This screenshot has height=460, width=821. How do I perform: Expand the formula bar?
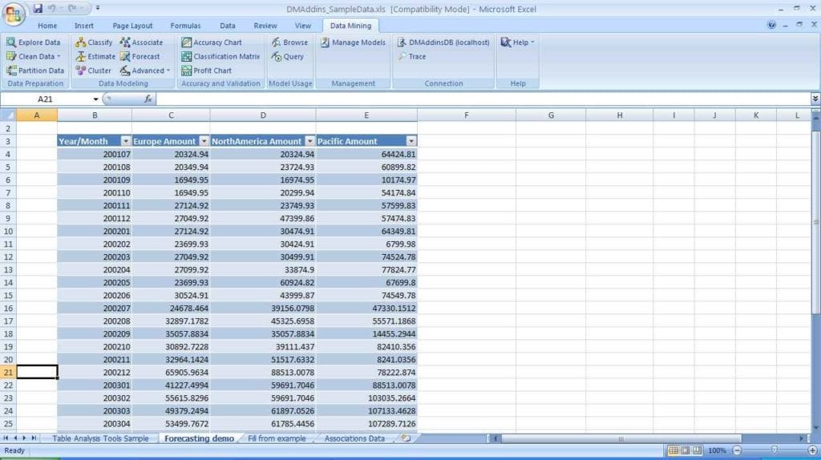pyautogui.click(x=815, y=99)
